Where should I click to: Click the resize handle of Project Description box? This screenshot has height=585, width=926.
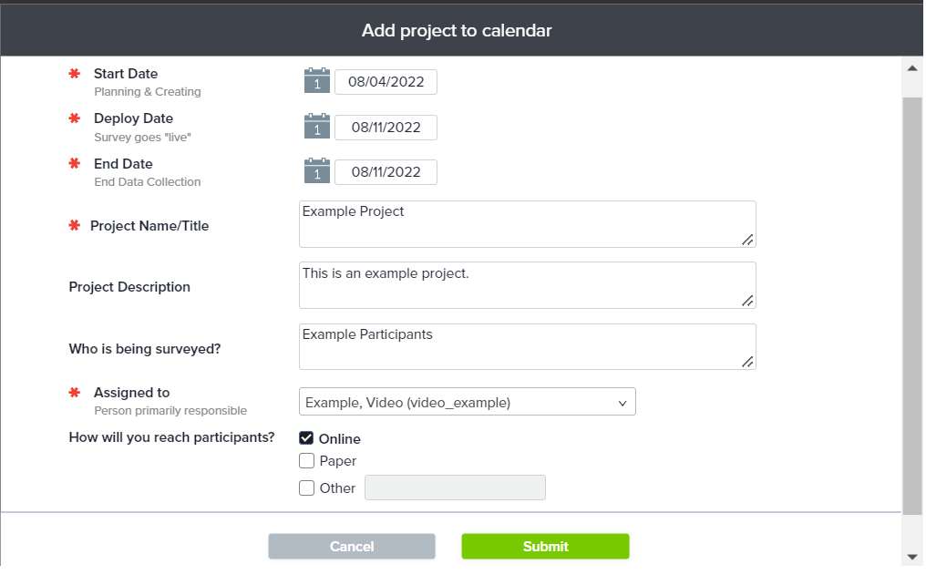pos(747,301)
